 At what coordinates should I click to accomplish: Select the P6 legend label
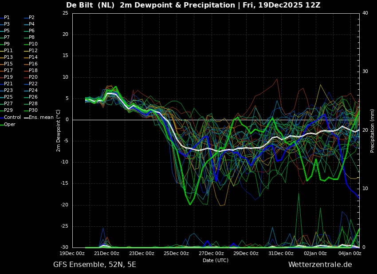(32, 30)
